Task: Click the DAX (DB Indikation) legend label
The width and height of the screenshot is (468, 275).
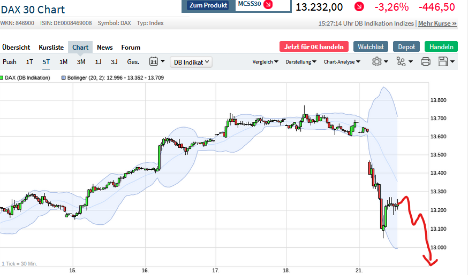Action: pos(27,78)
